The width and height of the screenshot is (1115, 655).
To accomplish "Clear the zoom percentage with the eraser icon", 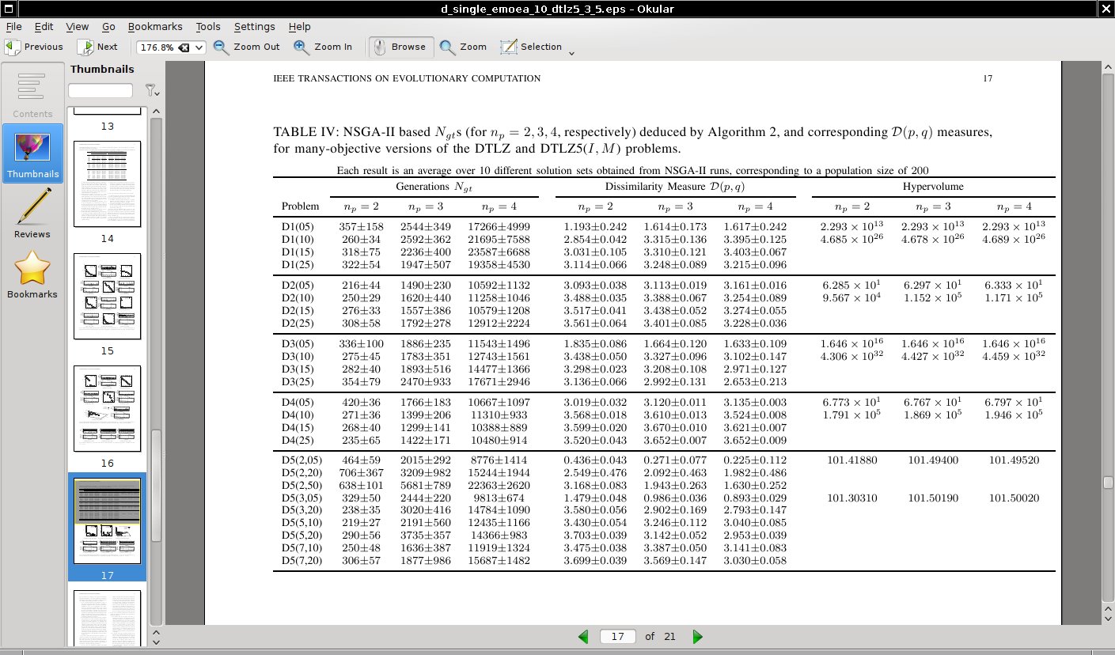I will pos(184,47).
